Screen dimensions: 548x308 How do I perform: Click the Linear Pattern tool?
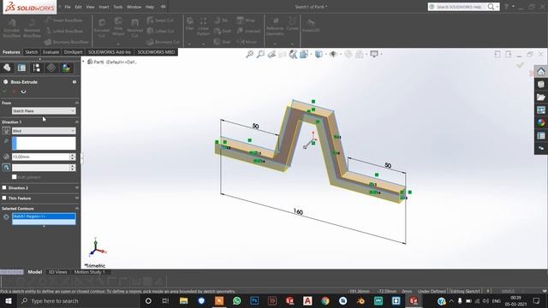tap(203, 27)
